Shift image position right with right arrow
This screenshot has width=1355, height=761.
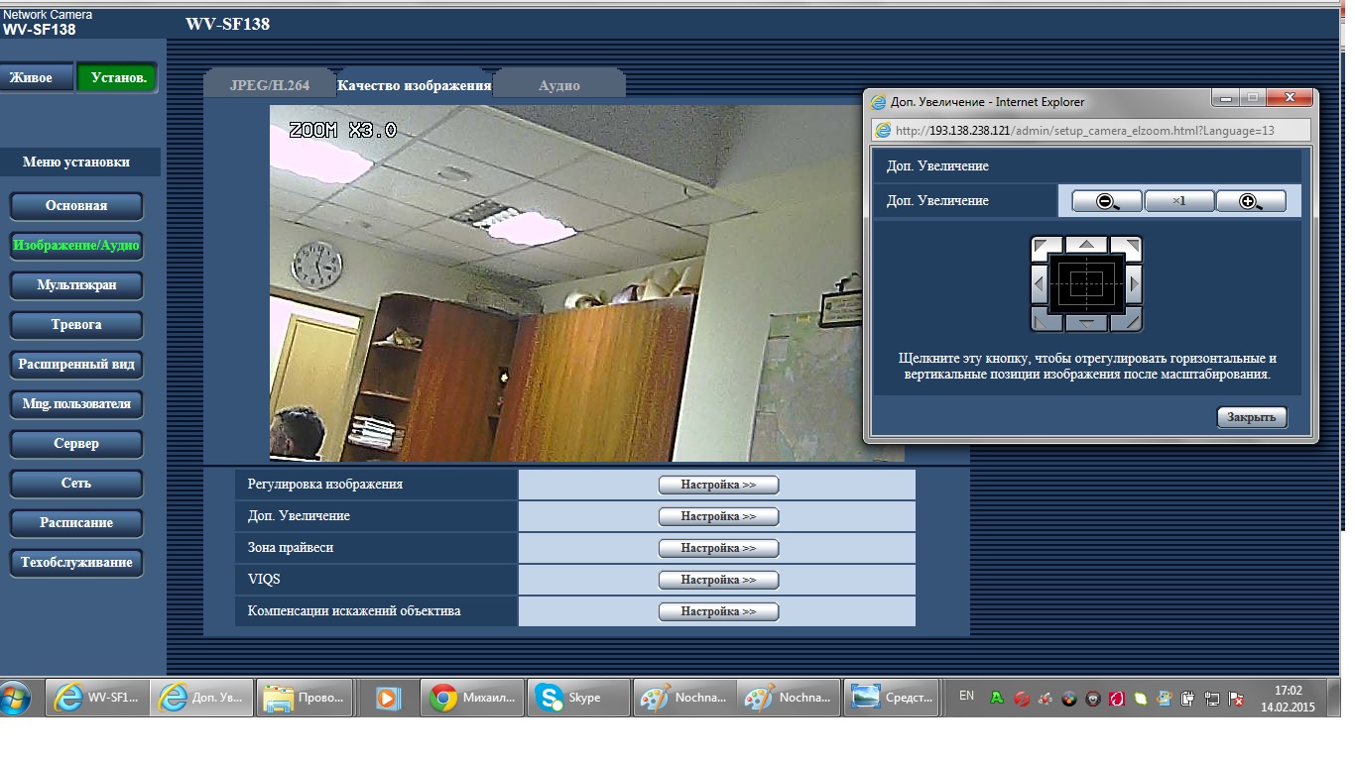(1135, 283)
